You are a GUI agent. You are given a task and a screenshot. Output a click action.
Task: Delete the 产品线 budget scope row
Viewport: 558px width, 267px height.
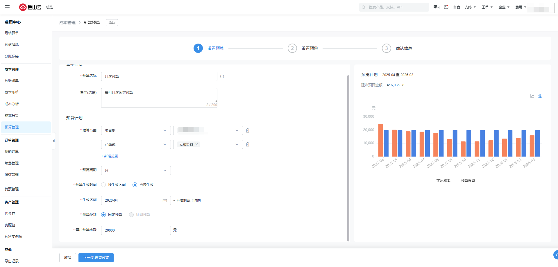point(248,144)
